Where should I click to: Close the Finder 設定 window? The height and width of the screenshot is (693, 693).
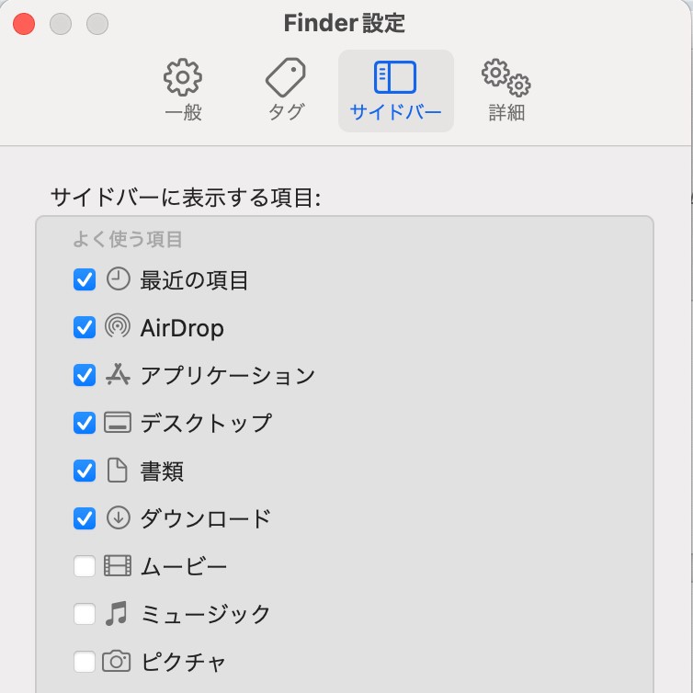coord(24,24)
